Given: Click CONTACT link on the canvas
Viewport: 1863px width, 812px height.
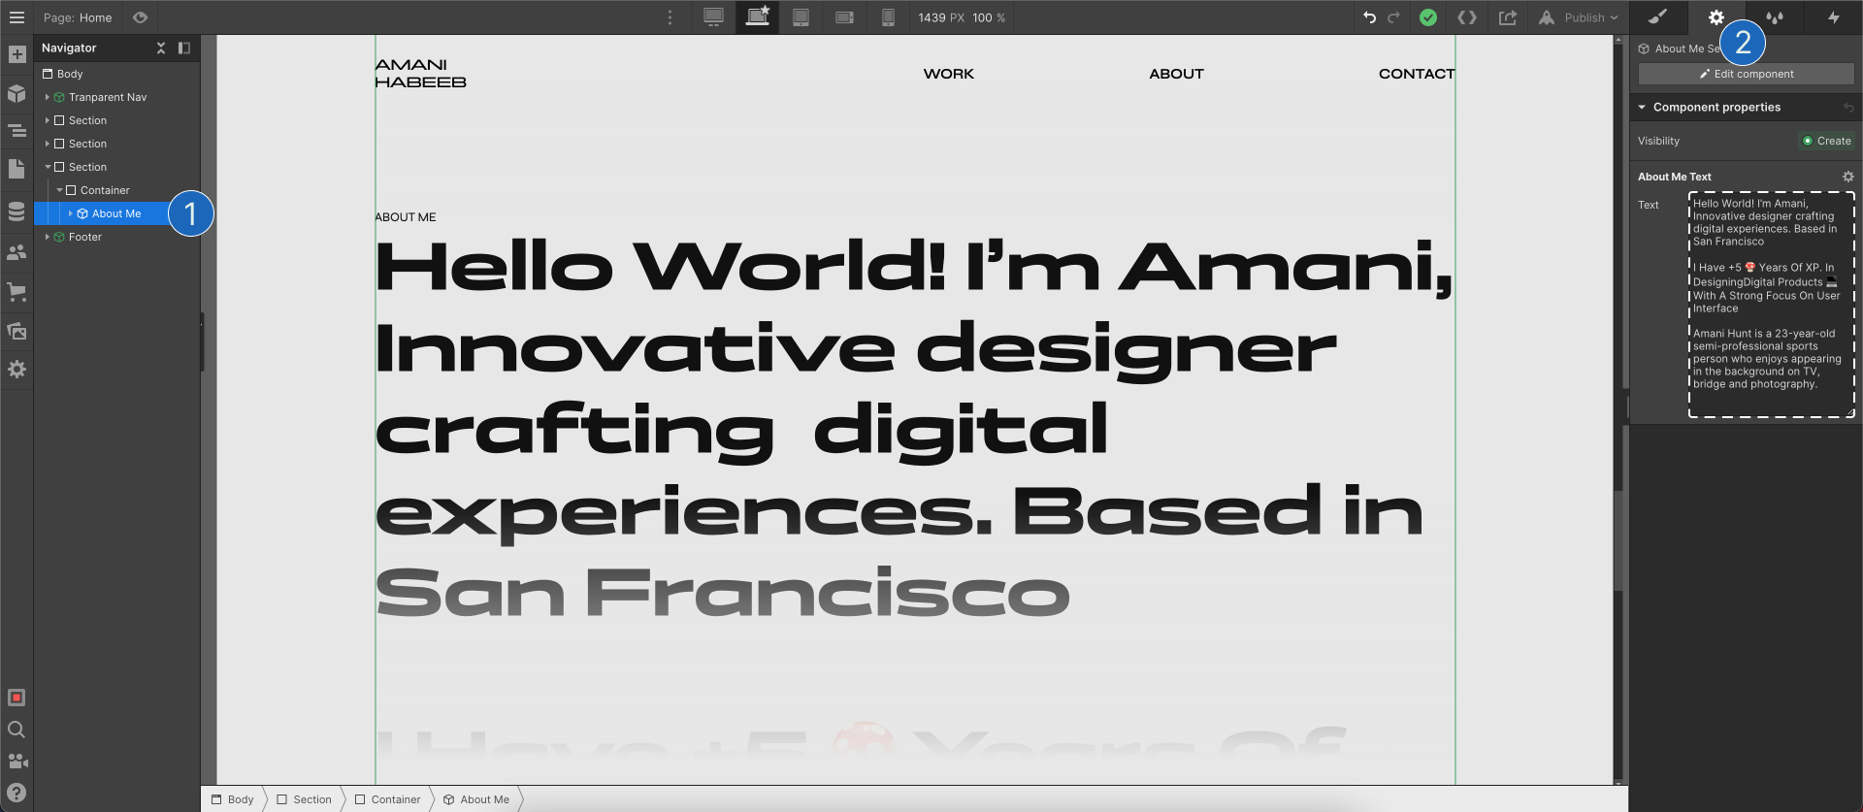Looking at the screenshot, I should point(1417,74).
